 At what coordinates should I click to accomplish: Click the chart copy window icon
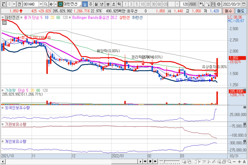tap(224, 162)
